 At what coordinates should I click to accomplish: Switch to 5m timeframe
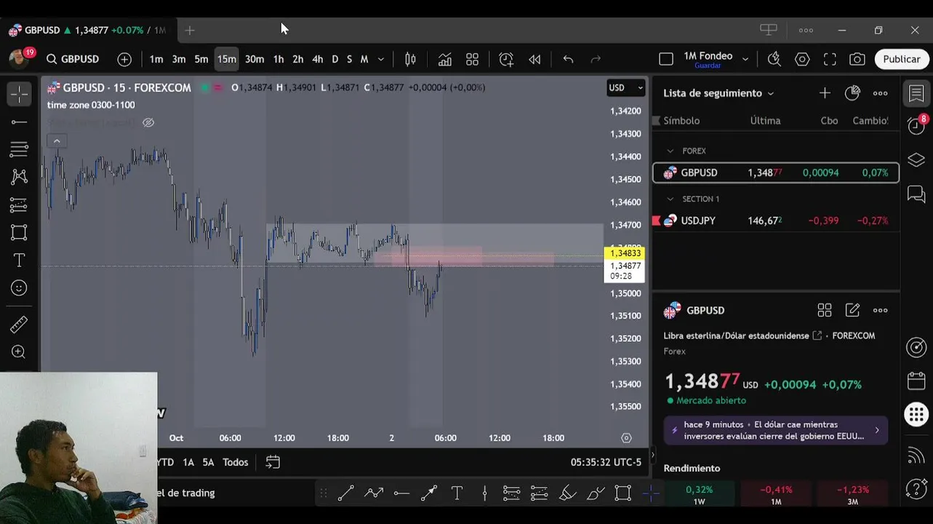click(x=201, y=59)
